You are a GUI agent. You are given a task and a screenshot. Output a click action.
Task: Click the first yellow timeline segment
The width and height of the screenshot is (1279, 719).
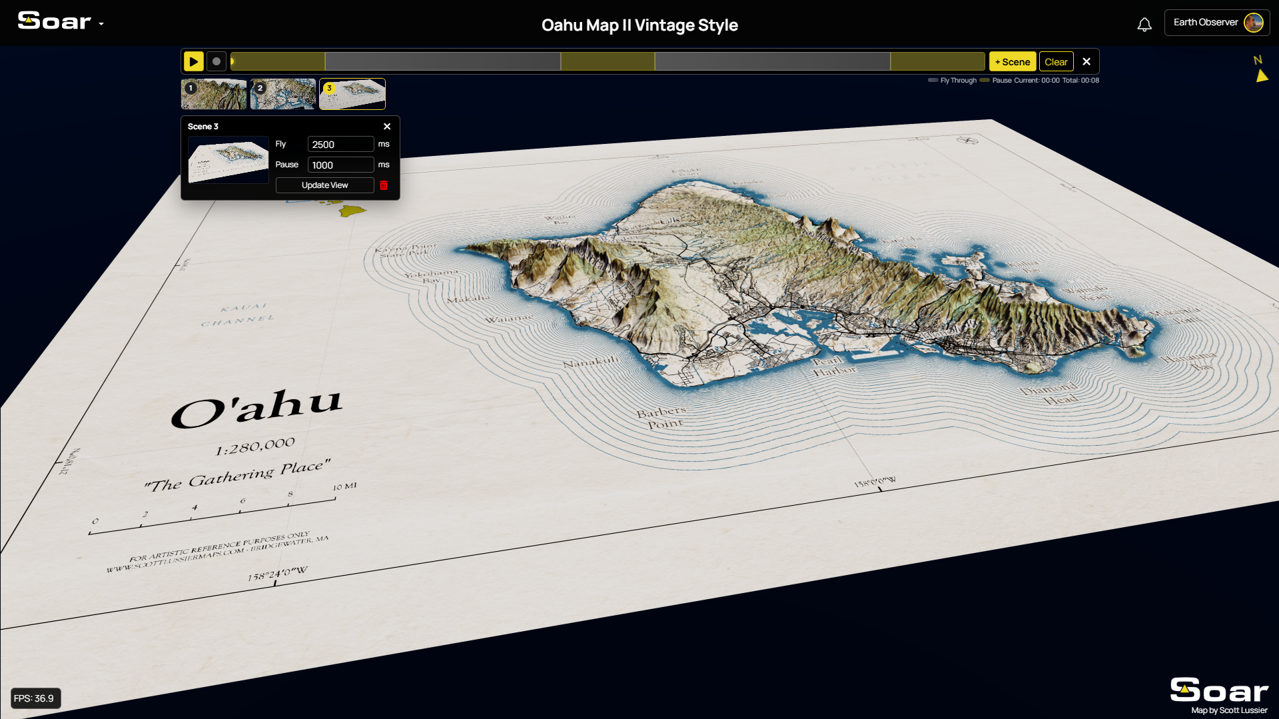tap(278, 61)
